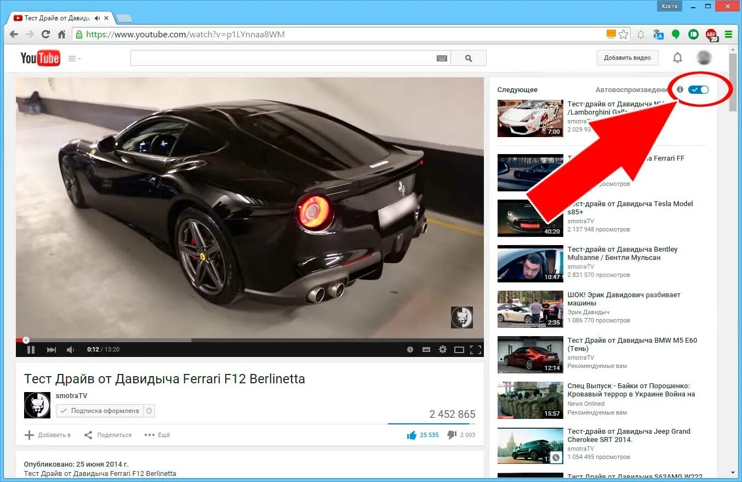742x482 pixels.
Task: Click the 'News Onlined' channel name
Action: pos(586,404)
